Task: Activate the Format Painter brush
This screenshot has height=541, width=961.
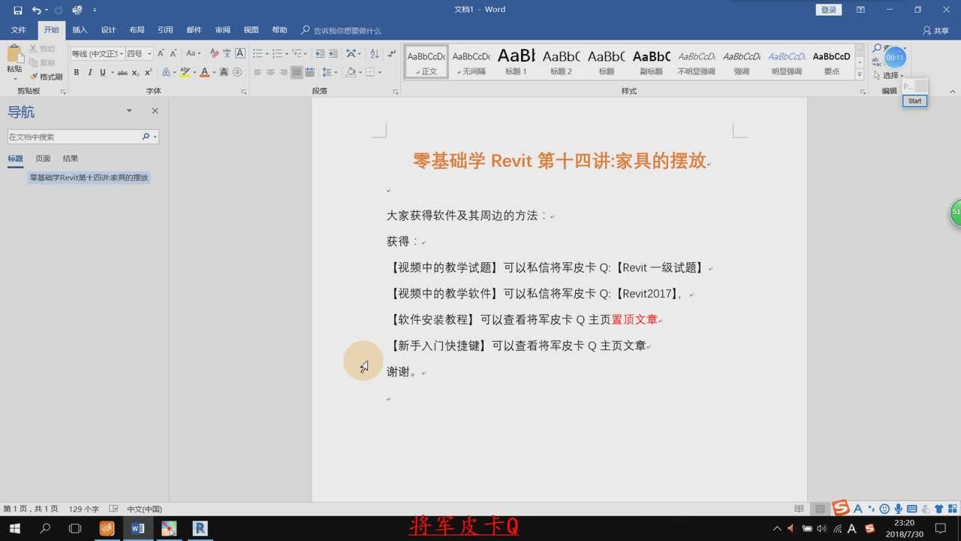Action: pyautogui.click(x=46, y=77)
